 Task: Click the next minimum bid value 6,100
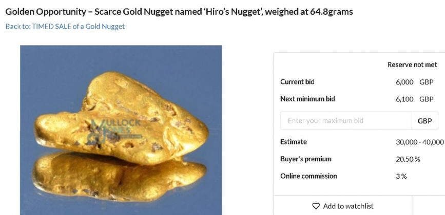click(404, 99)
